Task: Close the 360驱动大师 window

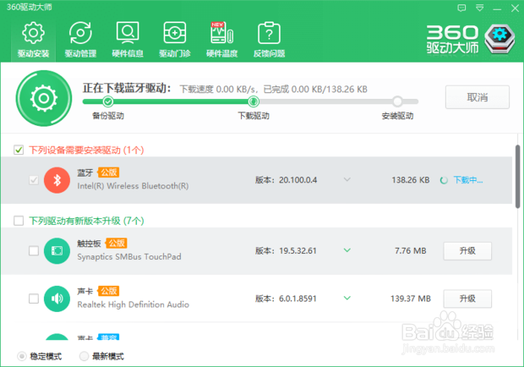Action: coord(515,8)
